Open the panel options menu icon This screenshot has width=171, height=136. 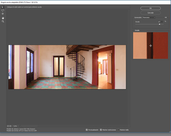point(166,17)
